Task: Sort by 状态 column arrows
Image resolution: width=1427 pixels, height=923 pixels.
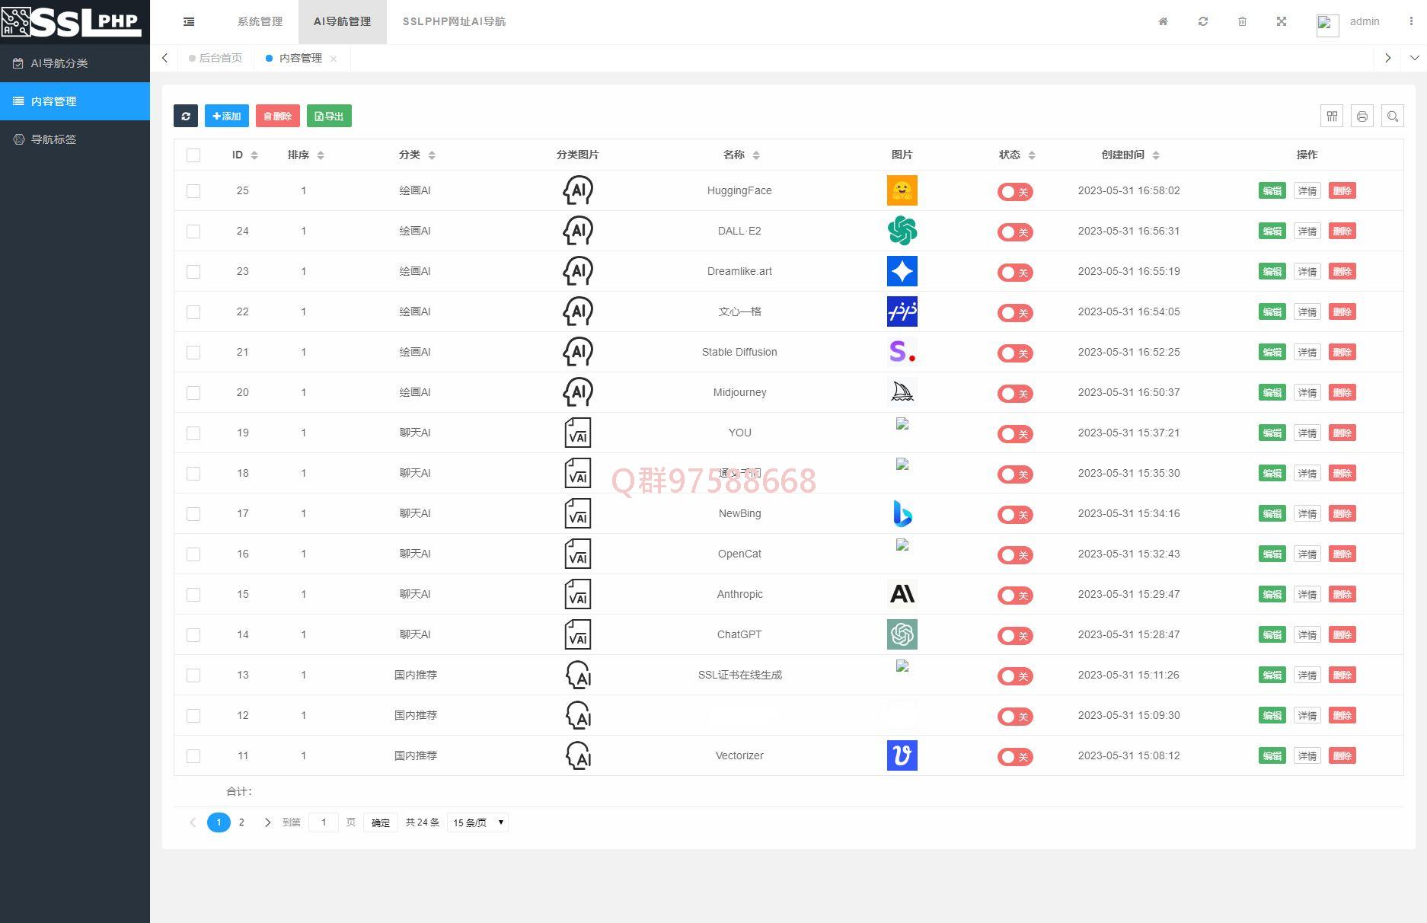Action: [x=1032, y=155]
